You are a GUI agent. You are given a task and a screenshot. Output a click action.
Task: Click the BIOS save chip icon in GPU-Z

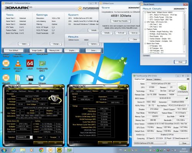click(187, 98)
